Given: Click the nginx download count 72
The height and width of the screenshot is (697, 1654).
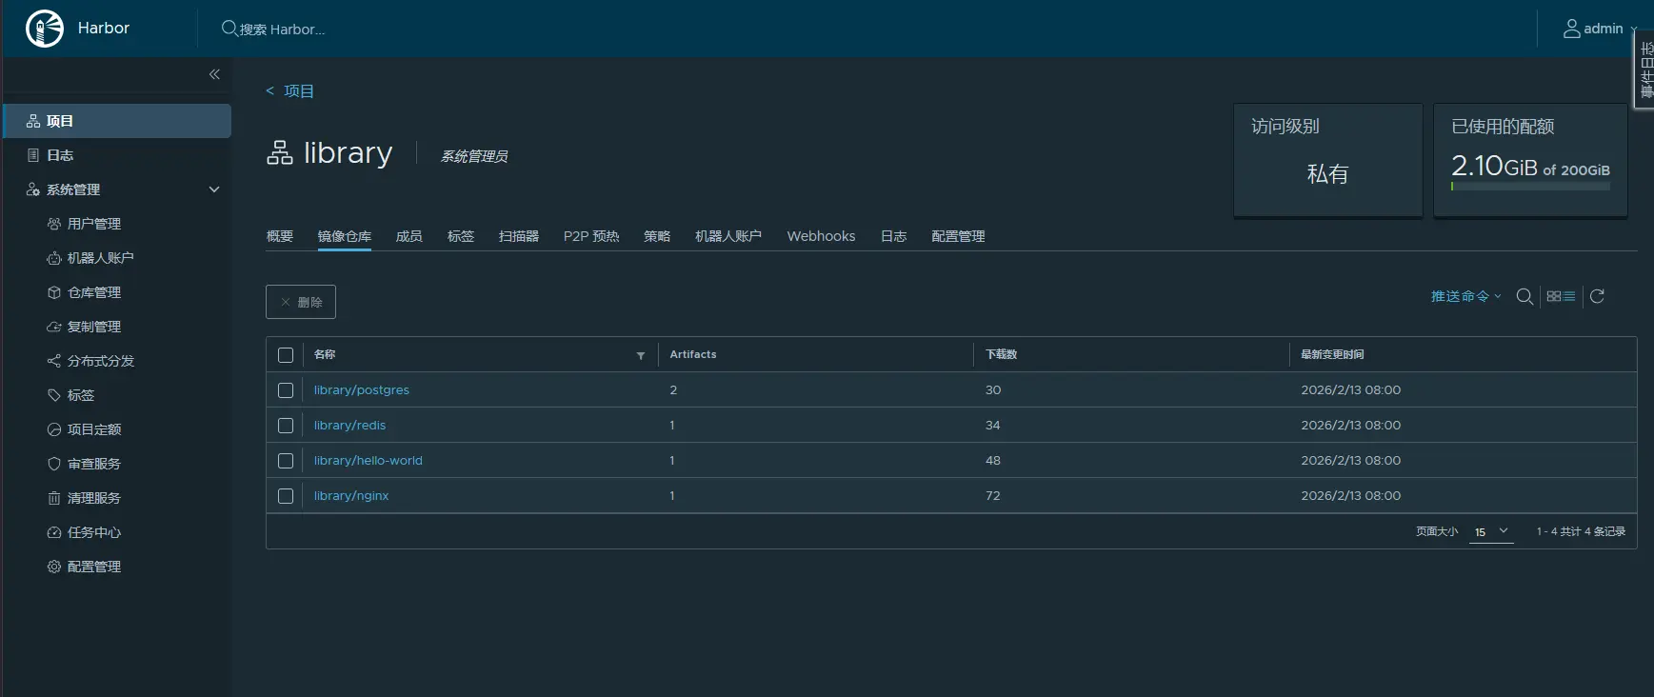Looking at the screenshot, I should pyautogui.click(x=993, y=496).
